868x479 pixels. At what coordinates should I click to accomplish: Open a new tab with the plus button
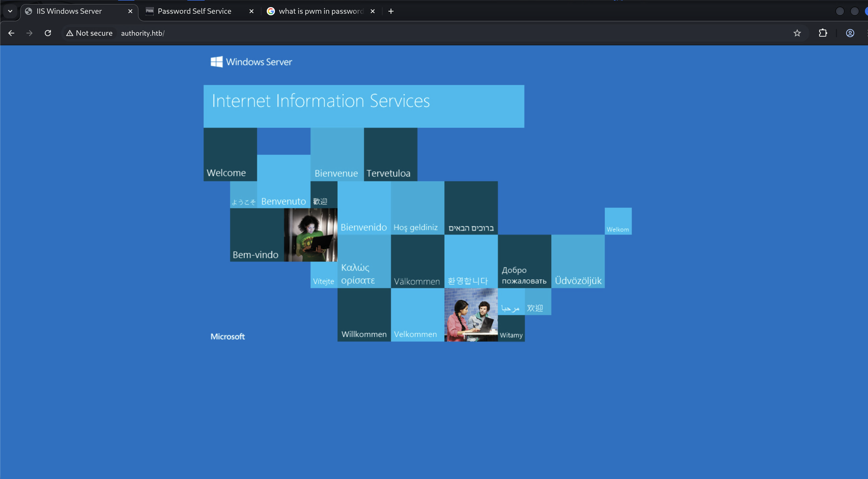click(391, 11)
